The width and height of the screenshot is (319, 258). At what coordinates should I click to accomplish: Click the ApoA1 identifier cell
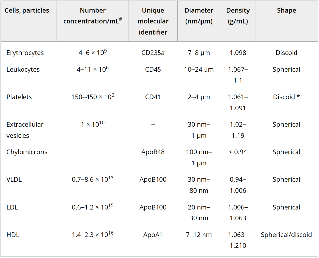(153, 235)
